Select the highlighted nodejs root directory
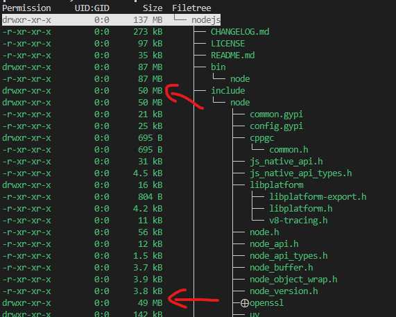This screenshot has width=396, height=317. 111,19
